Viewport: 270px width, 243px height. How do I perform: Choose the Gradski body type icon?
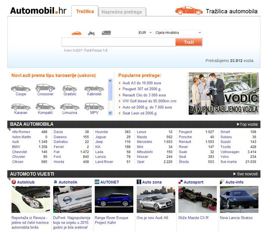click(x=70, y=88)
